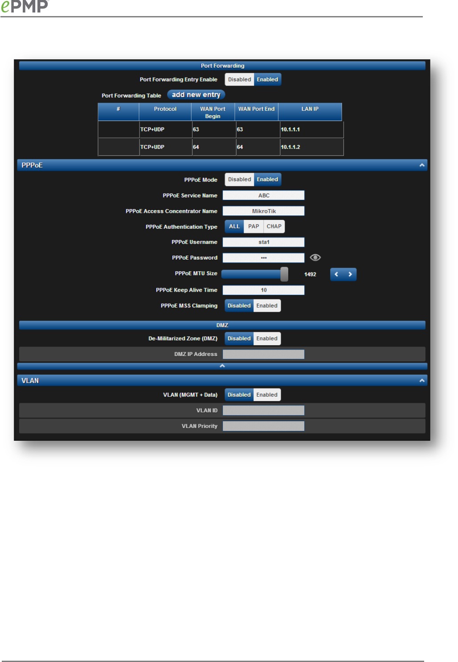This screenshot has width=458, height=662.
Task: Select ALL PPPoE authentication type
Action: [234, 227]
